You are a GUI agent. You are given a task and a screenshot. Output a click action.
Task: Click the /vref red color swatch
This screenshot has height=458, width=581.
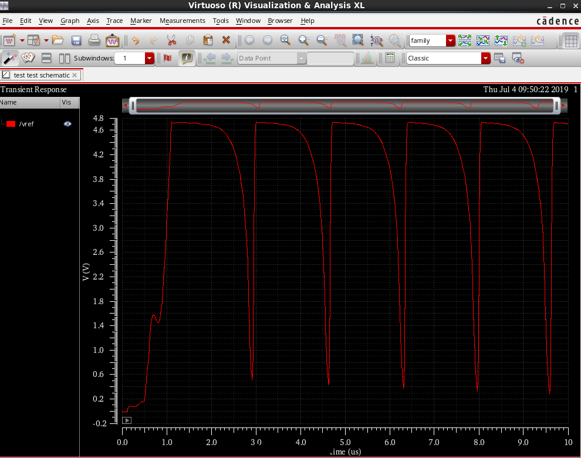pos(11,123)
